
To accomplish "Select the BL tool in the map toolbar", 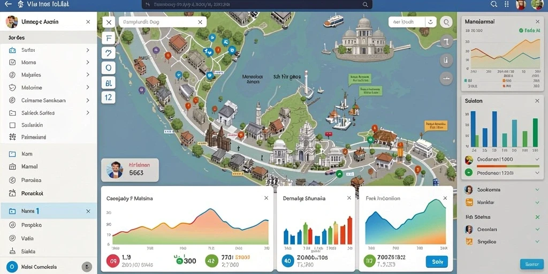I will pyautogui.click(x=108, y=82).
